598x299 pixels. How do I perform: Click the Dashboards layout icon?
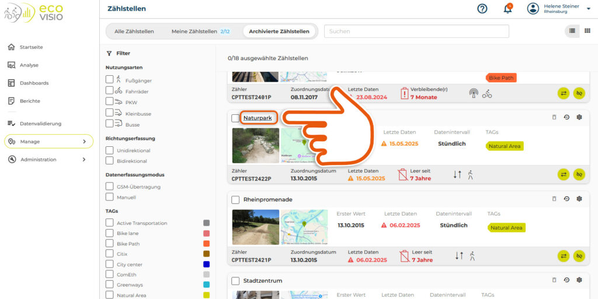[12, 83]
